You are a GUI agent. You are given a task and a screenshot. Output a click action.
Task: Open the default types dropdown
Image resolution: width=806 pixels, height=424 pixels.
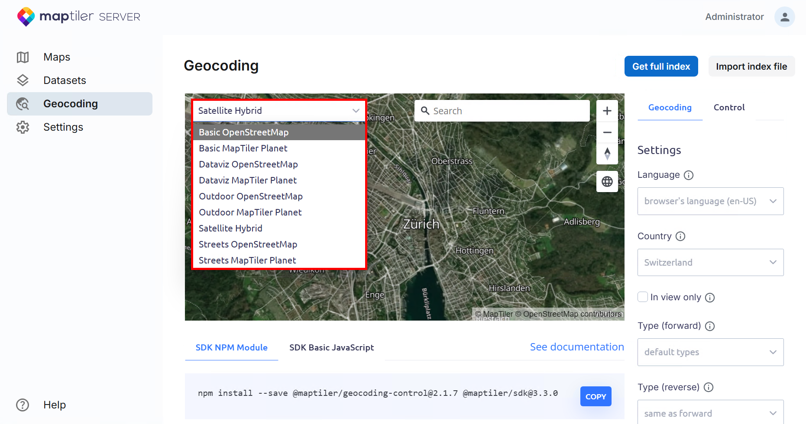(x=710, y=352)
